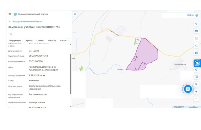Select cadastral quarter value 05:02:000106
Viewport: 201px width, 130px height.
(35, 61)
